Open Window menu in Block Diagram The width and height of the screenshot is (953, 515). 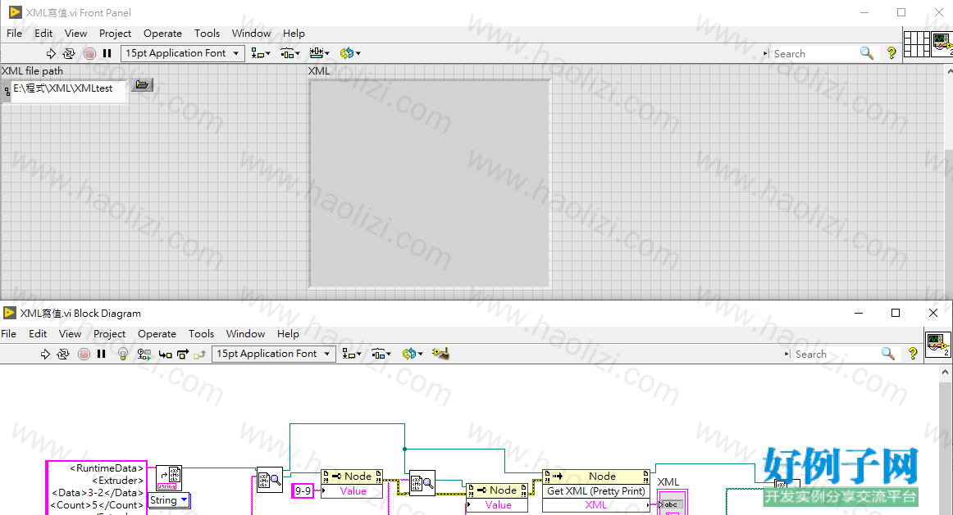[x=245, y=333]
